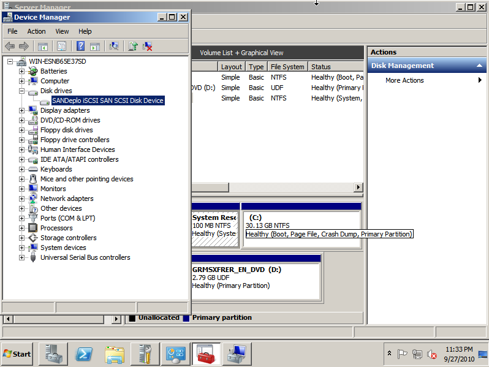This screenshot has height=367, width=489.
Task: Open the Help menu in Device Manager
Action: (85, 31)
